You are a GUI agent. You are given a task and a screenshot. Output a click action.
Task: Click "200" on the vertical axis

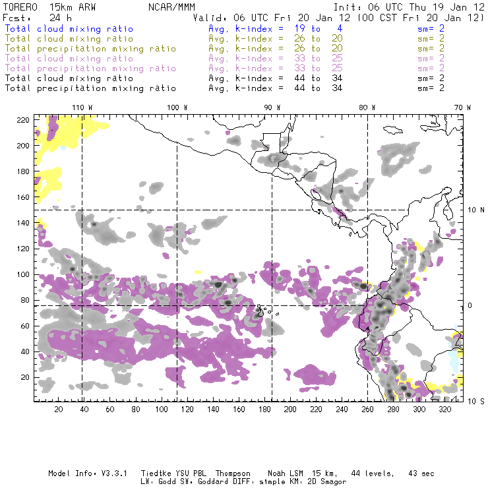pos(23,146)
